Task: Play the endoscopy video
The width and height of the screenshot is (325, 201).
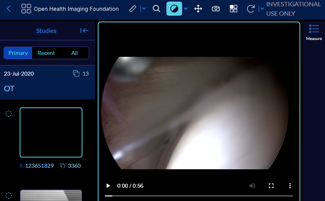Action: pyautogui.click(x=108, y=186)
